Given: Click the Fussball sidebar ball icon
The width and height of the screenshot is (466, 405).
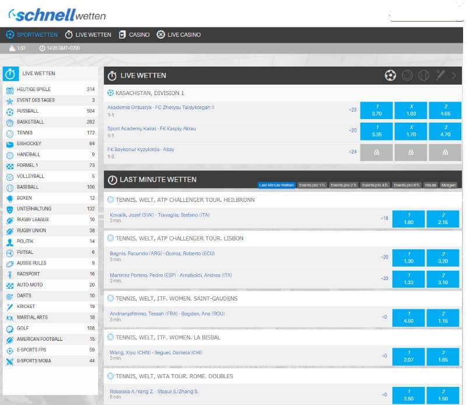Looking at the screenshot, I should tap(10, 112).
